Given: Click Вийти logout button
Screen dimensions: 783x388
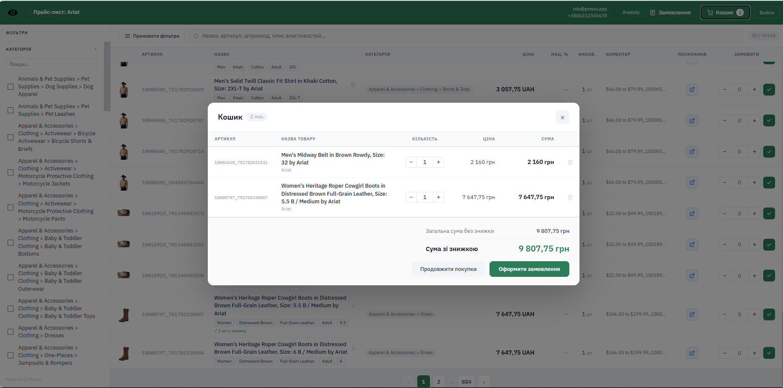Looking at the screenshot, I should click(767, 13).
